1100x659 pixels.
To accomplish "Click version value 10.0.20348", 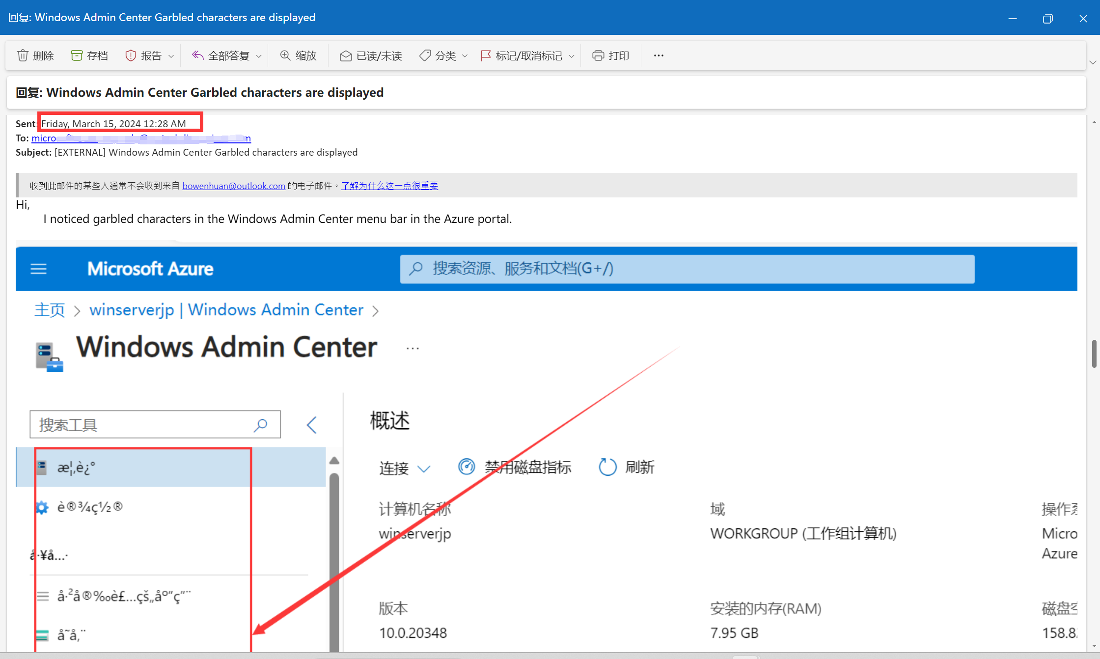I will [413, 633].
